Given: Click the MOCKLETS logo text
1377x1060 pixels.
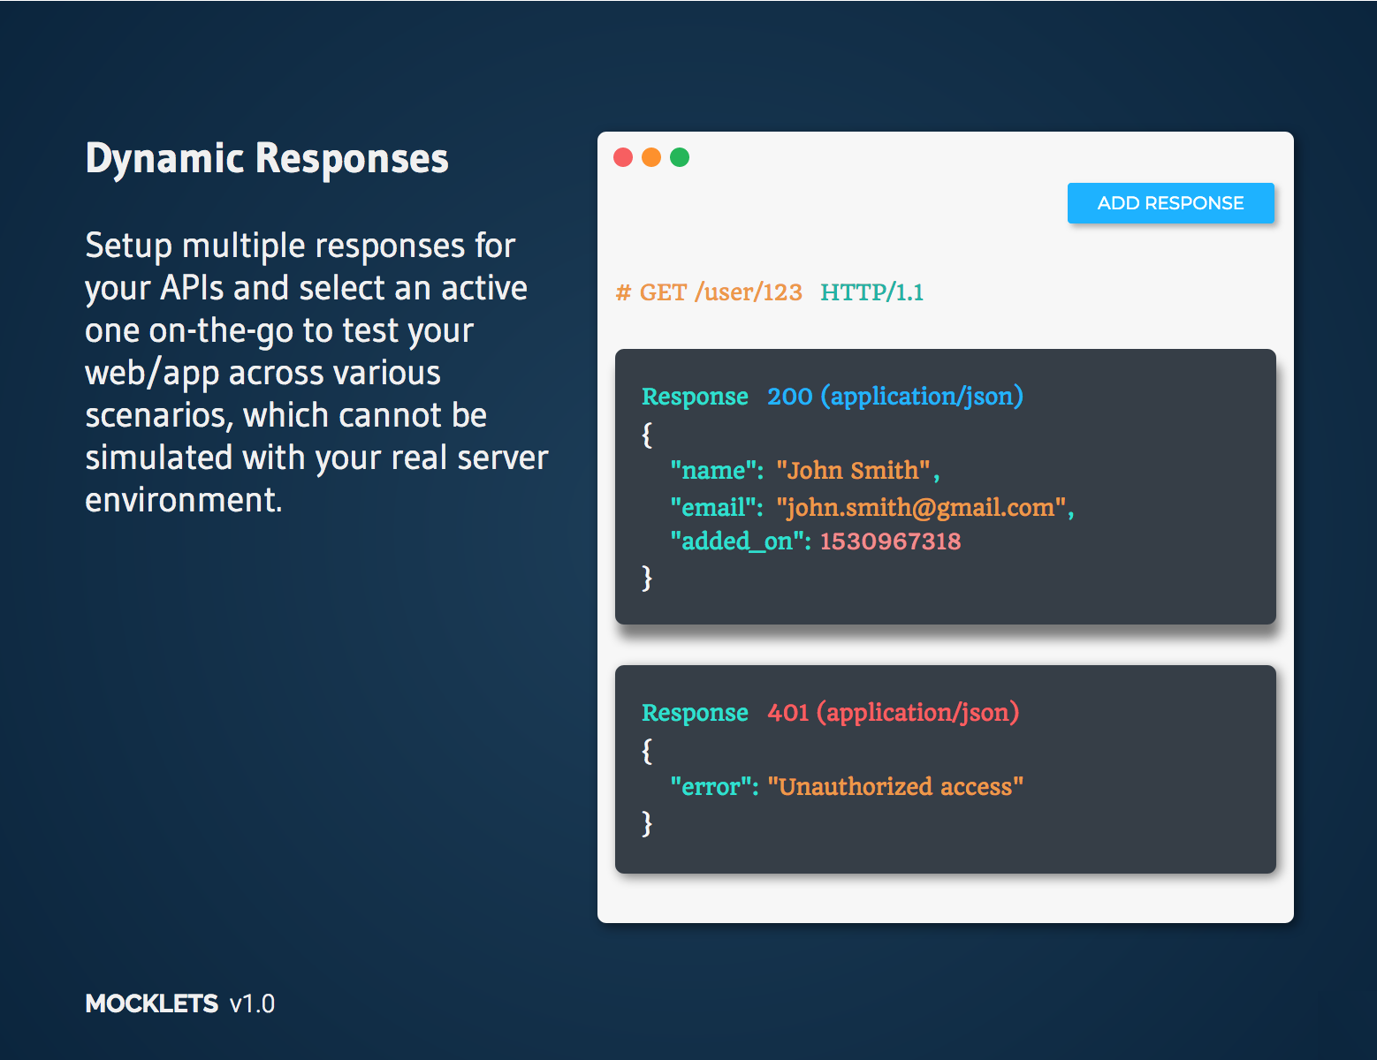Looking at the screenshot, I should (x=151, y=1003).
